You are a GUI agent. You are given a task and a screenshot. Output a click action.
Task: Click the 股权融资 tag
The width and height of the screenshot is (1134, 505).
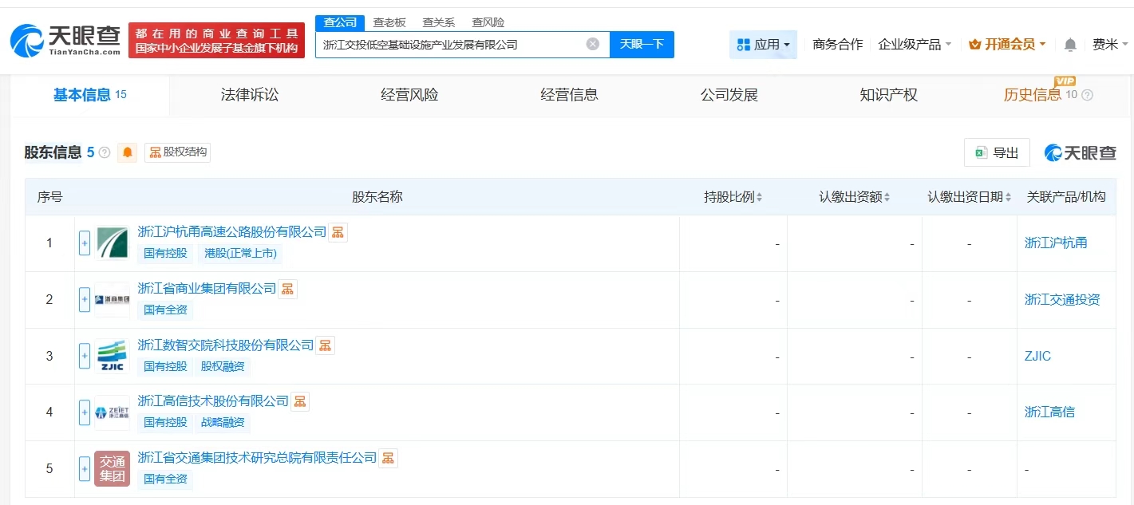(223, 366)
